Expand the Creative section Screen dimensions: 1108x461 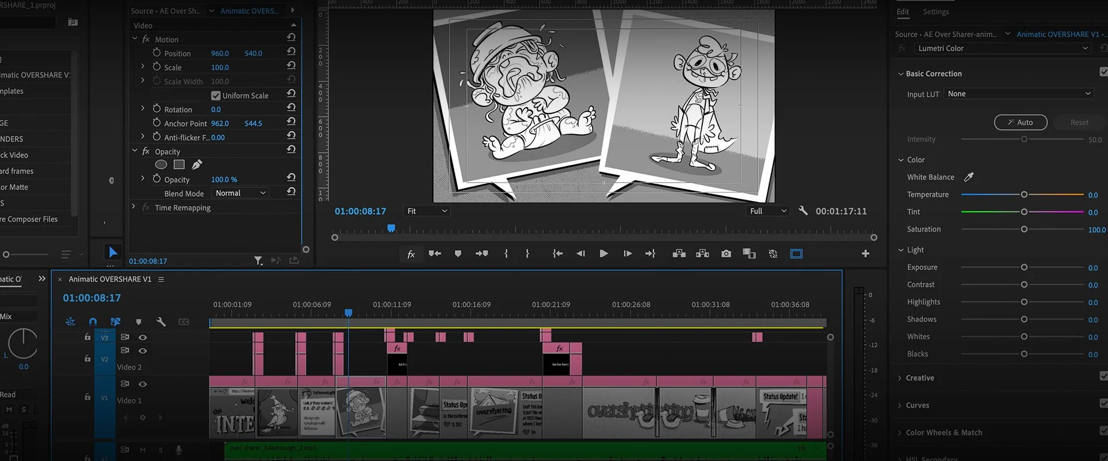(x=900, y=378)
